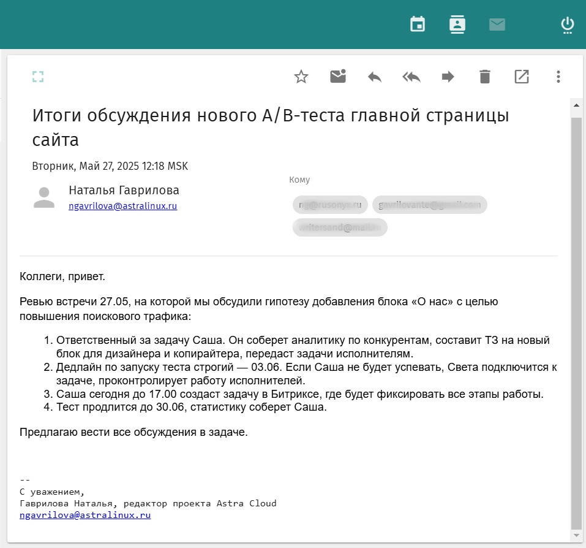Click list item Дедлайн по запуску теста строгий
Viewport: 586px width, 548px height.
pos(306,374)
